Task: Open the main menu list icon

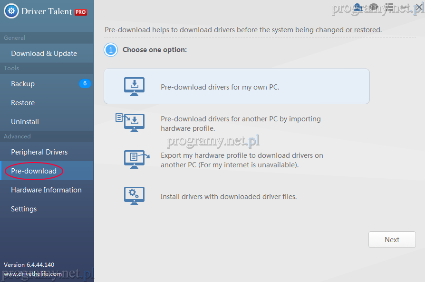Action: coord(389,8)
